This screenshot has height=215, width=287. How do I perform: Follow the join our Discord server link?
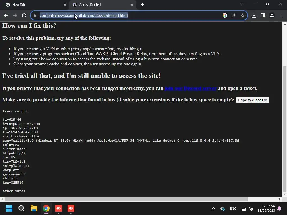pyautogui.click(x=191, y=88)
